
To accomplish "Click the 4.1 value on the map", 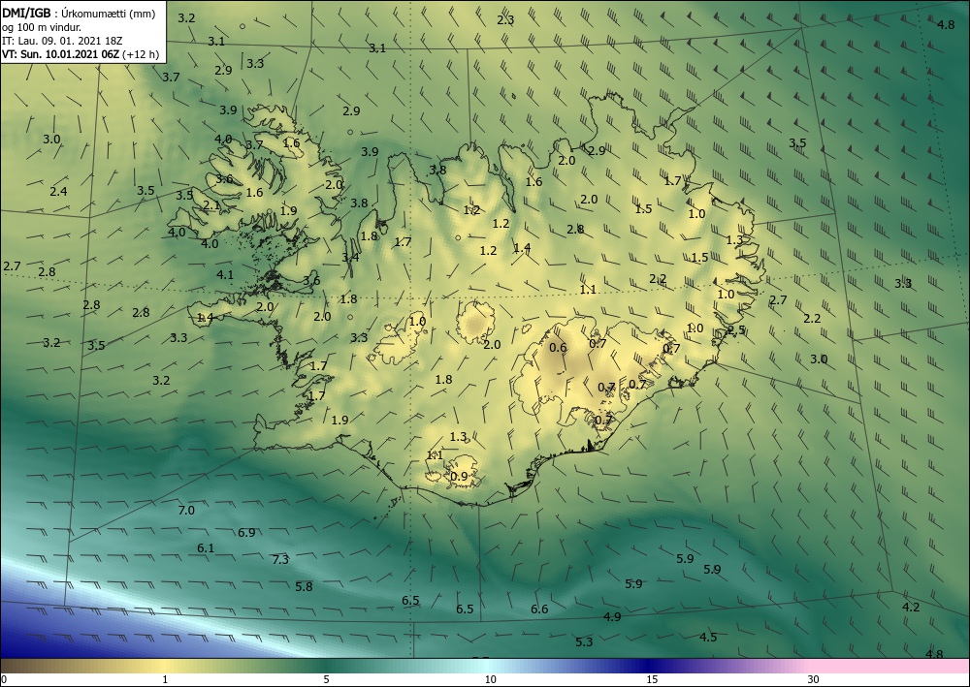I will click(225, 274).
